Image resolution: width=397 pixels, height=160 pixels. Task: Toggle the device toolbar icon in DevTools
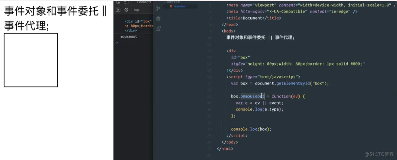click(x=126, y=2)
